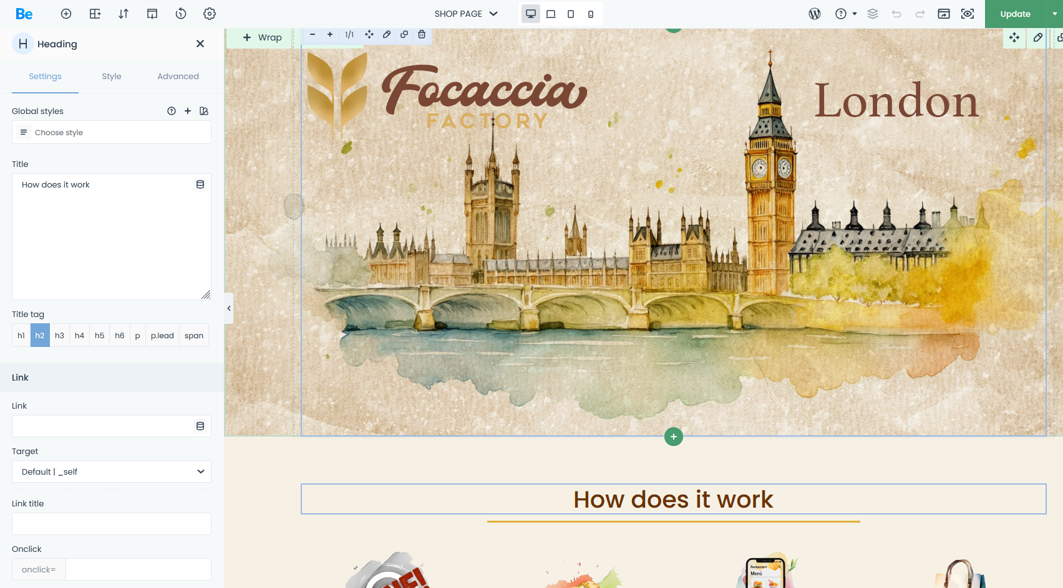Add a new global style
The height and width of the screenshot is (588, 1063).
[x=188, y=111]
